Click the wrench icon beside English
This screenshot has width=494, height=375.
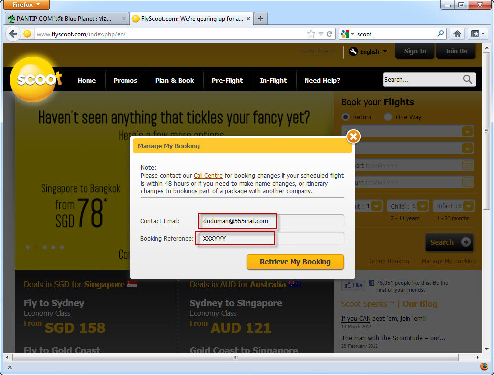[353, 51]
